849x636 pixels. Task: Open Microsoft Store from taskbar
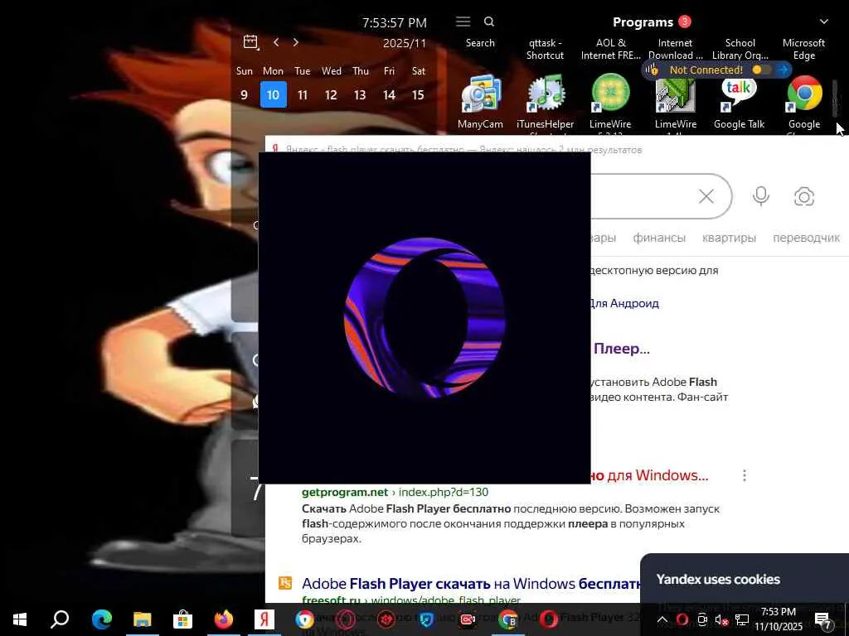click(183, 619)
